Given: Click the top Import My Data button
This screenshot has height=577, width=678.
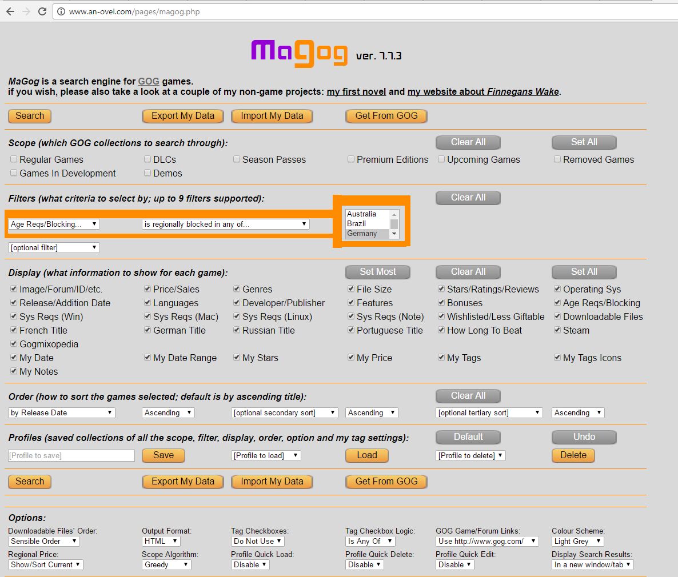Looking at the screenshot, I should (272, 116).
